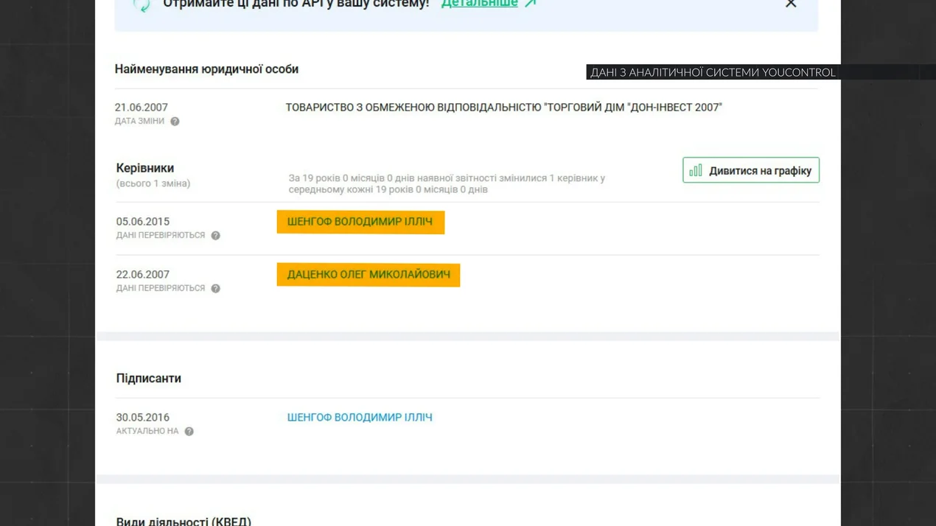Click help icon beside 22.06.2007 Дані перевіряються
This screenshot has height=526, width=936.
215,289
